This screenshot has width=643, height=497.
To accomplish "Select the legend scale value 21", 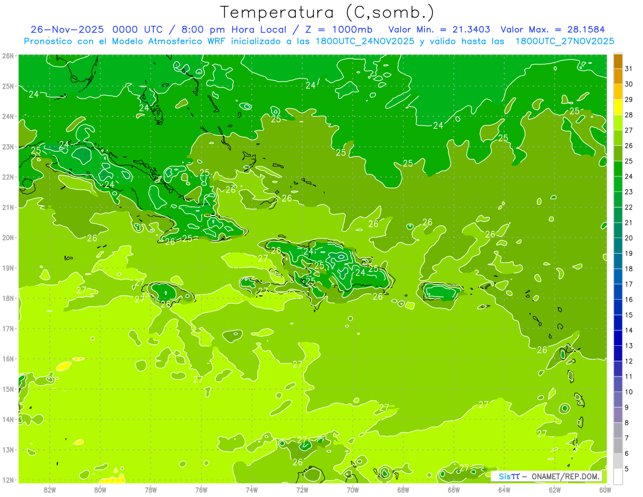I will pyautogui.click(x=629, y=222).
